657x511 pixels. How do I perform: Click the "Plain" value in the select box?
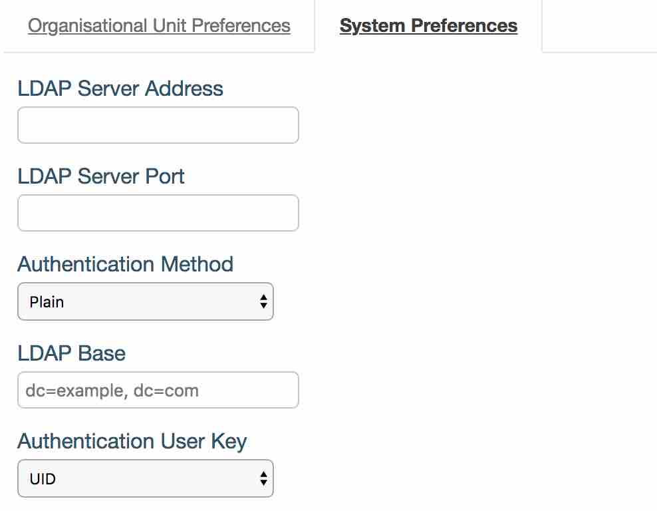47,302
